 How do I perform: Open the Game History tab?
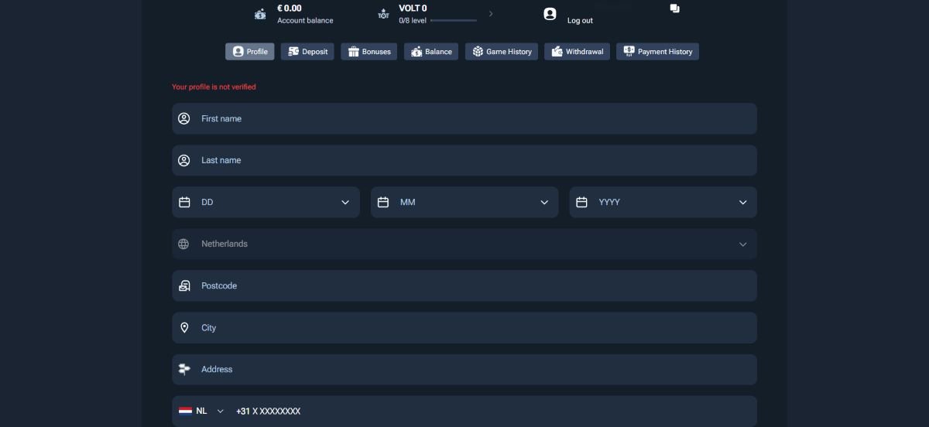click(x=502, y=52)
